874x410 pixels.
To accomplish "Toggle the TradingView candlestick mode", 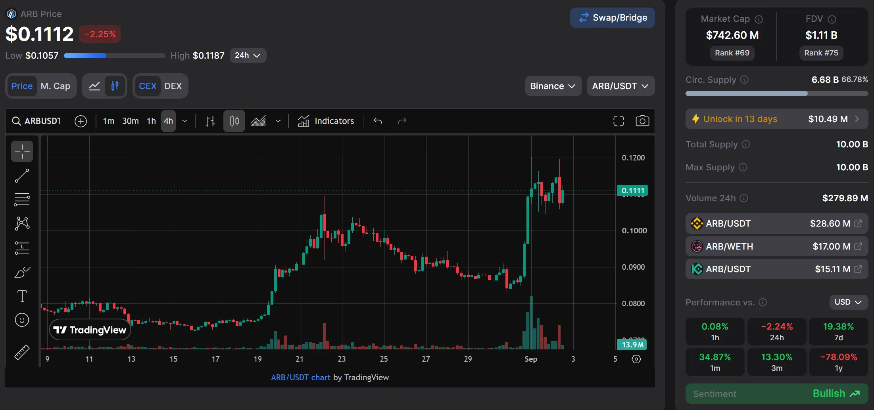I will [115, 86].
